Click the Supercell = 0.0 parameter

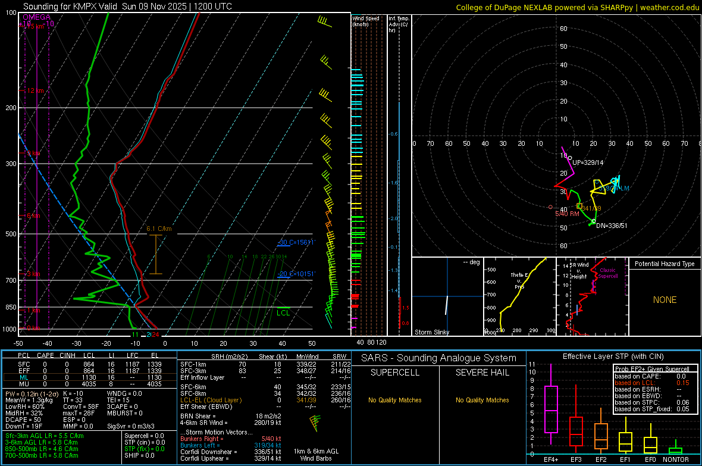(x=144, y=436)
